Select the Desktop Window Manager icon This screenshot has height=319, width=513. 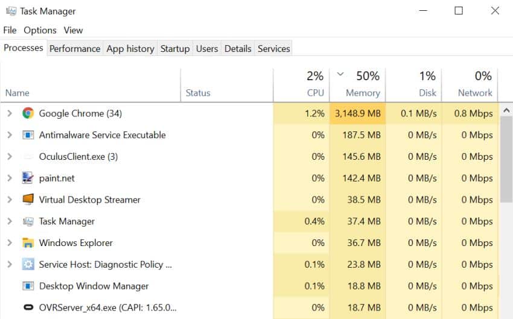[28, 286]
